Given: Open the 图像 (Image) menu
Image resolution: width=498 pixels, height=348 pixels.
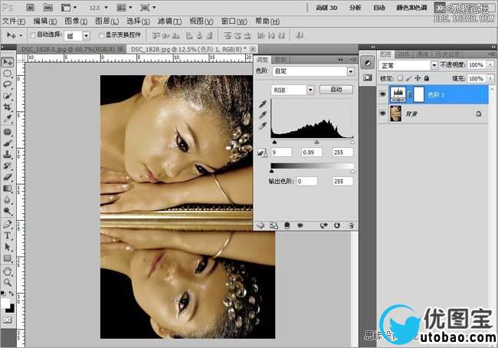Looking at the screenshot, I should pyautogui.click(x=76, y=21).
